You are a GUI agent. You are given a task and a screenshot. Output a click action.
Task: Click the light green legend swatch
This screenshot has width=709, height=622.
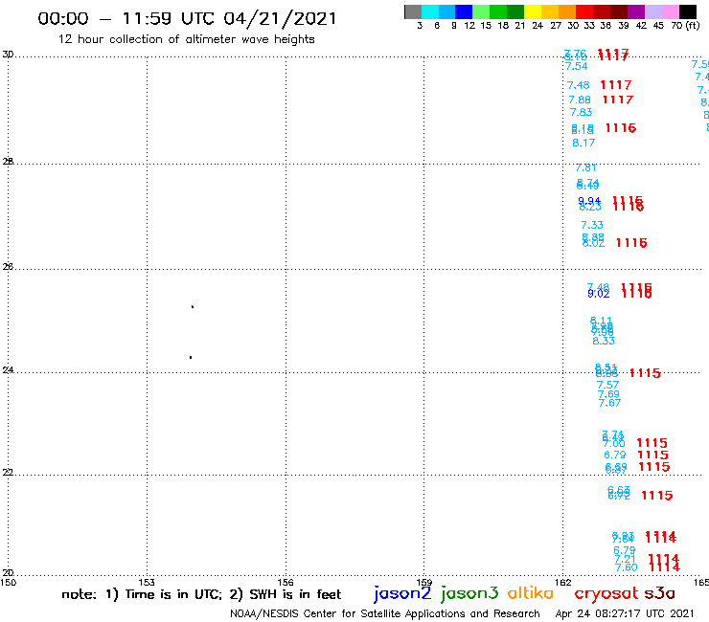point(481,11)
